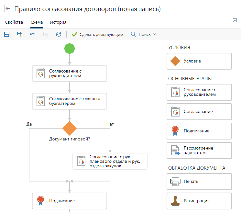Viewport: 241px width, 212px height.
Task: Open the Поиск dropdown
Action: coord(144,34)
